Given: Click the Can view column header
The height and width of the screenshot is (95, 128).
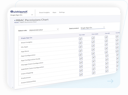Looking at the screenshot, I should point(82,35).
